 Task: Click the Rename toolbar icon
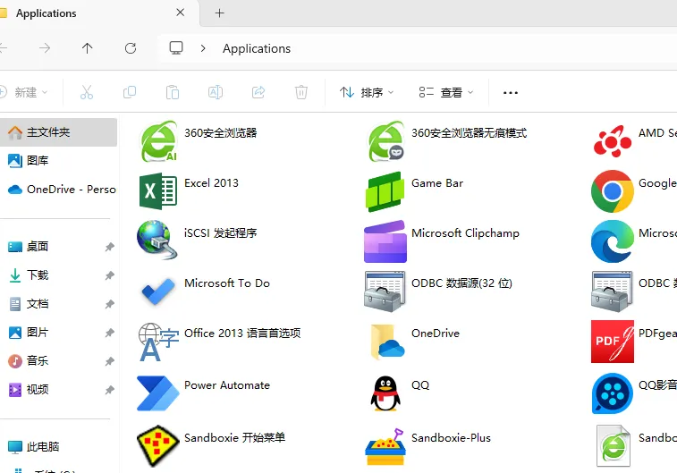point(216,92)
